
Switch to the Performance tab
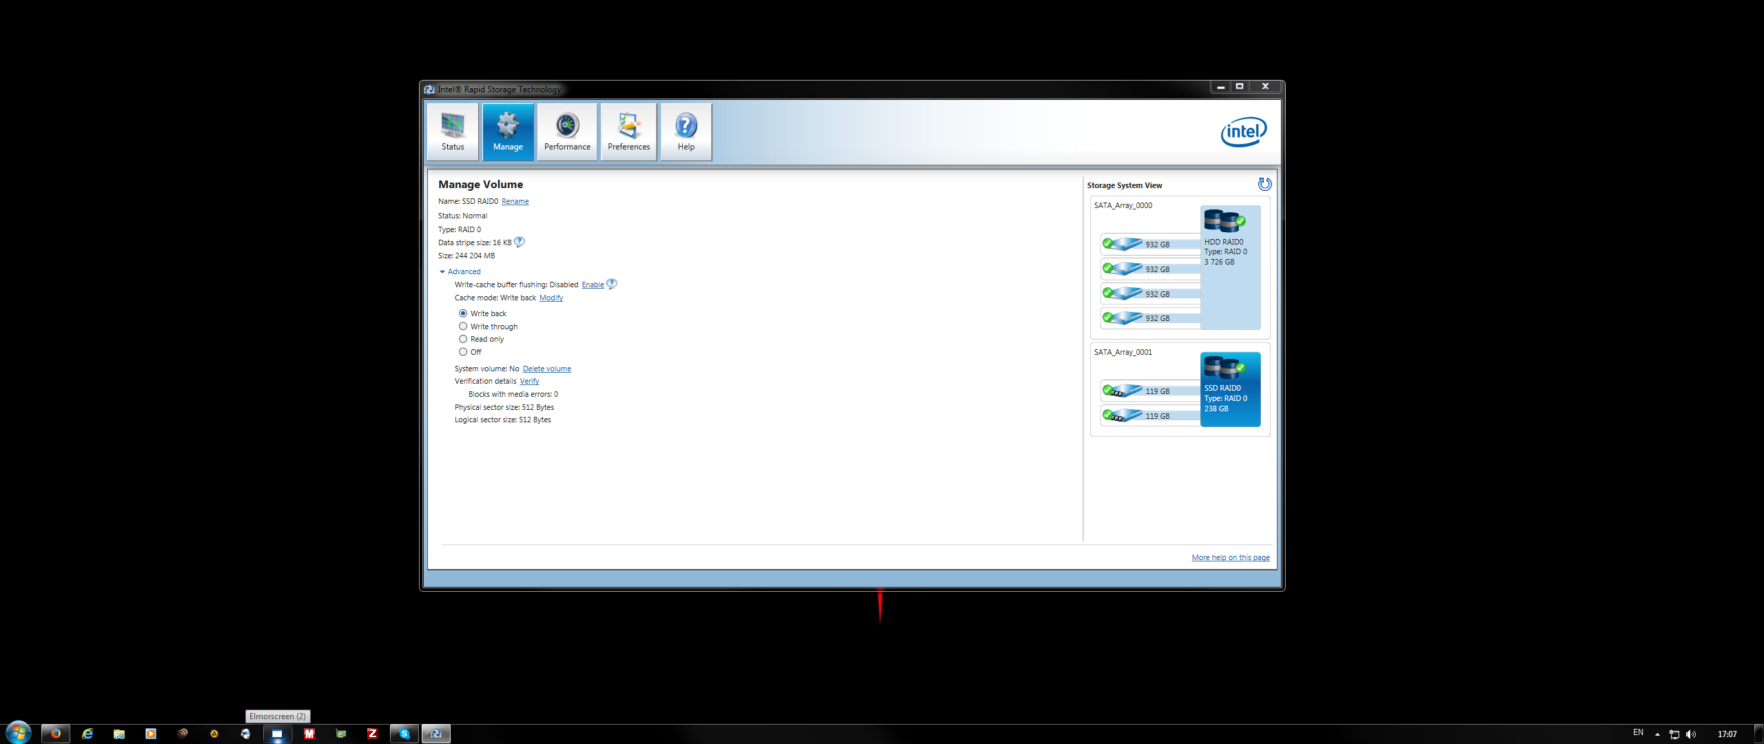point(567,132)
